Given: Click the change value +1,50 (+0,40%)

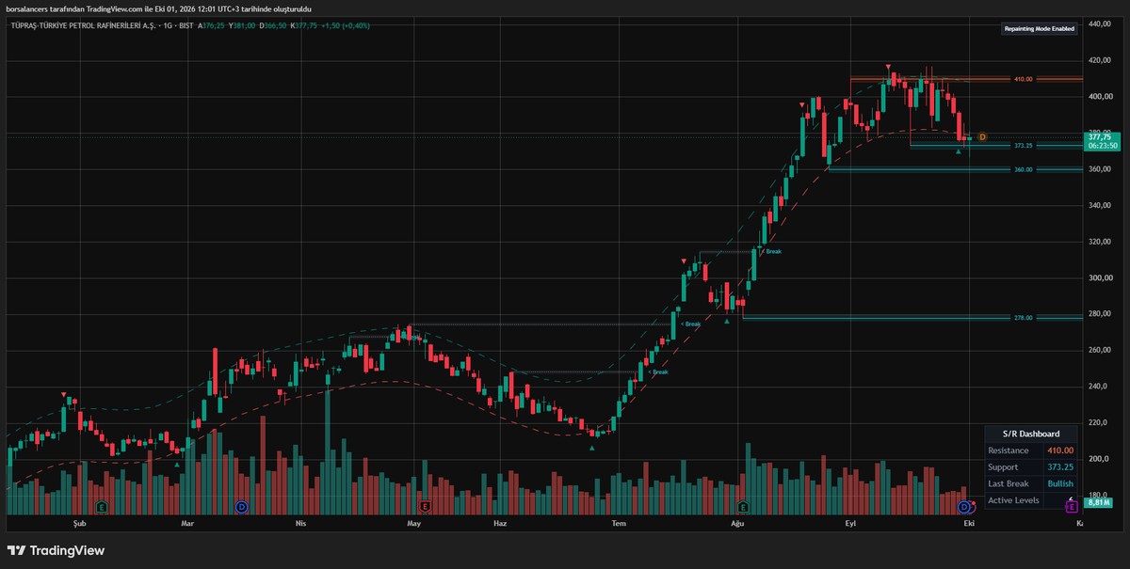Looking at the screenshot, I should pos(346,25).
